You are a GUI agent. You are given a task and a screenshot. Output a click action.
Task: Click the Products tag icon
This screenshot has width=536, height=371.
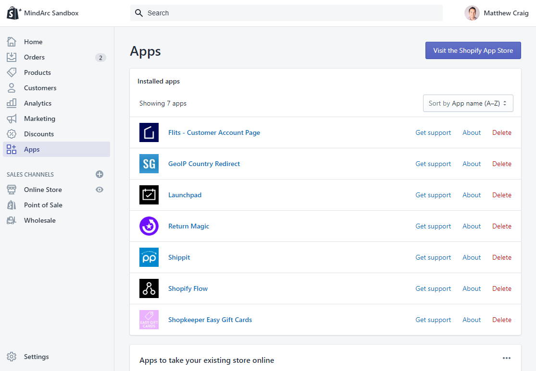click(x=12, y=72)
